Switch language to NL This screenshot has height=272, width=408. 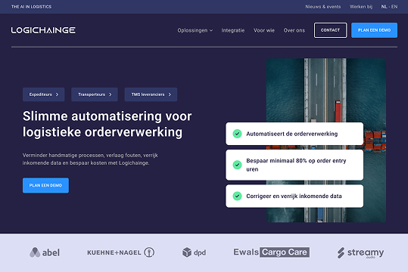(x=384, y=7)
